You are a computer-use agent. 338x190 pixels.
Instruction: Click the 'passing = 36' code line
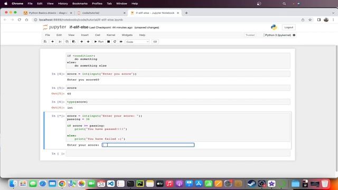pyautogui.click(x=78, y=119)
